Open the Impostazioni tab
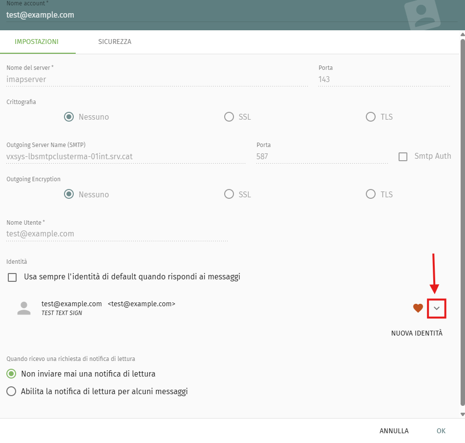465x443 pixels. (x=37, y=42)
